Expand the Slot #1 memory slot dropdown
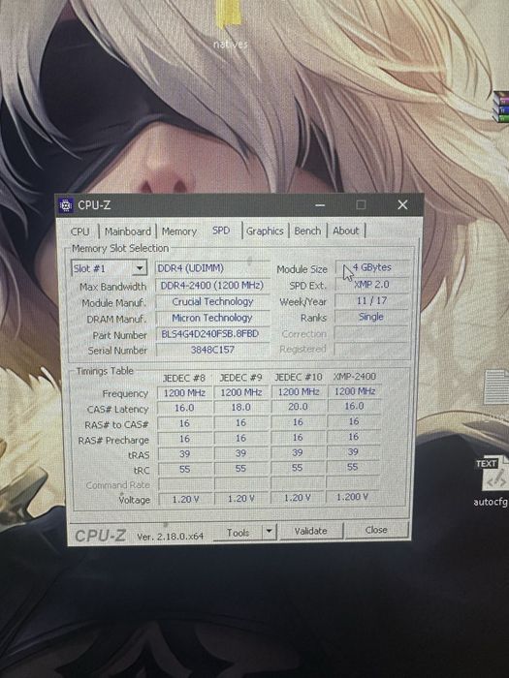Screen dimensions: 509x678 click(140, 268)
